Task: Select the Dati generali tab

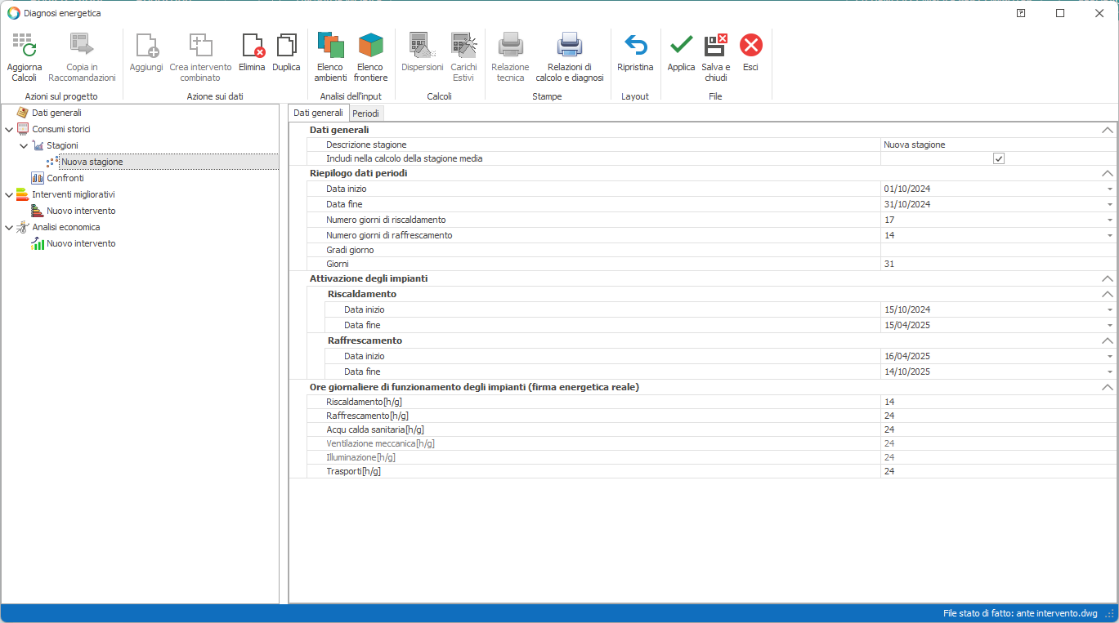Action: point(318,113)
